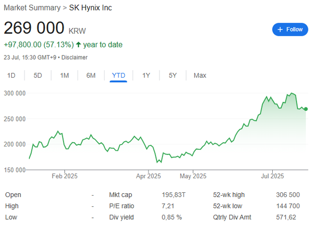
Task: Click the Jul 2025 axis label
Action: (x=272, y=176)
